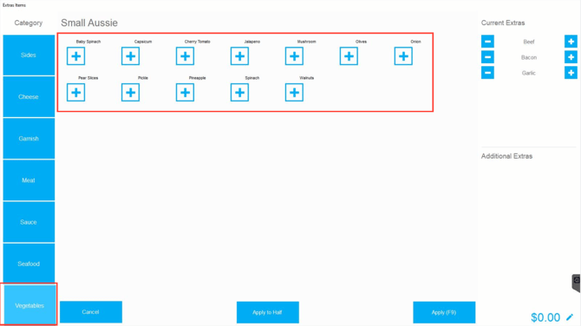Click the $0.00 total price
Screen dimensions: 581x326
(545, 317)
